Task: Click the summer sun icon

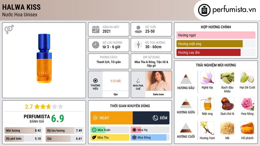Action: click(x=134, y=130)
